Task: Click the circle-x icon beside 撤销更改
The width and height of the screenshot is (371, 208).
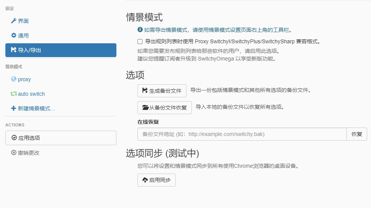Action: coord(14,153)
